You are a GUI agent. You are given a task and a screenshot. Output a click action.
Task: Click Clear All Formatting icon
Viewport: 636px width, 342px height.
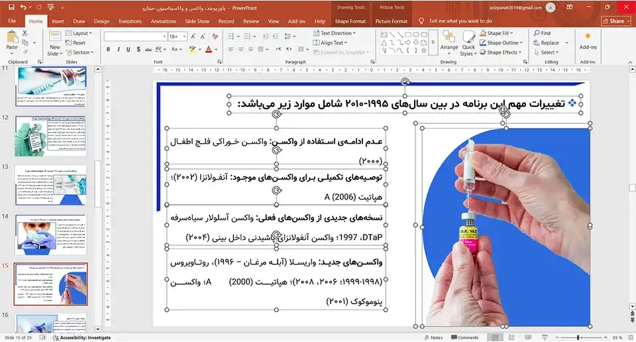pos(215,36)
